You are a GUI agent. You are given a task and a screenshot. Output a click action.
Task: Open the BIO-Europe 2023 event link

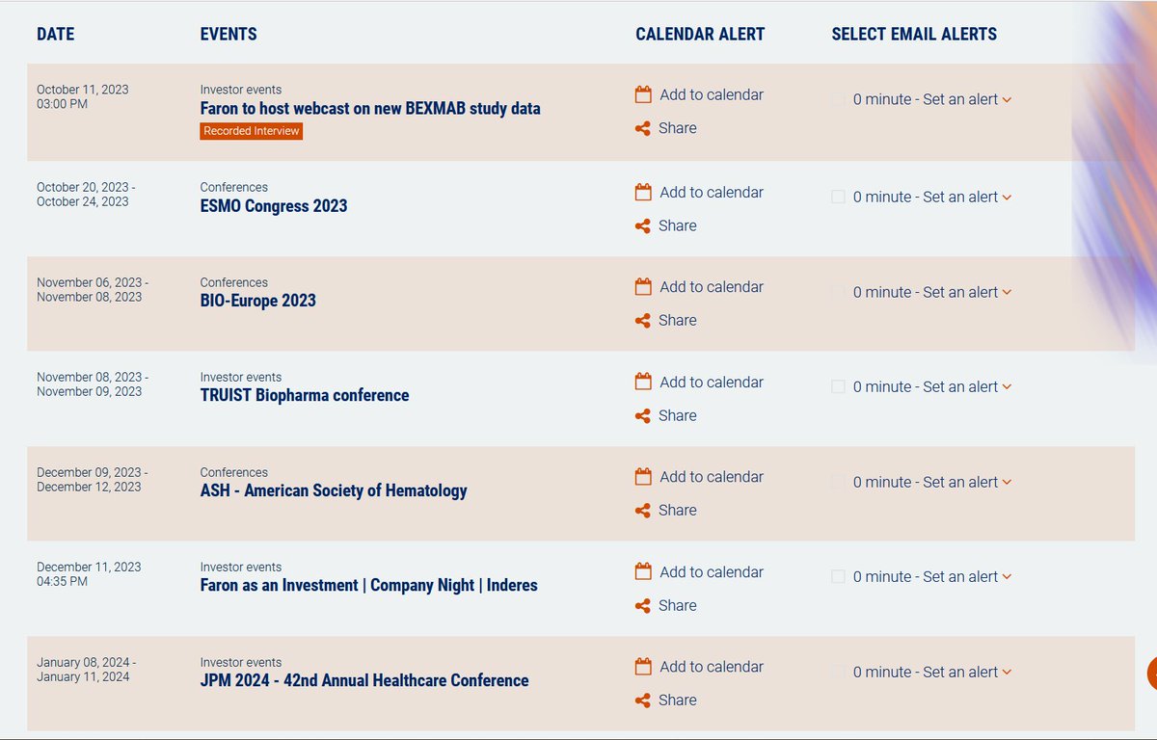click(x=258, y=300)
